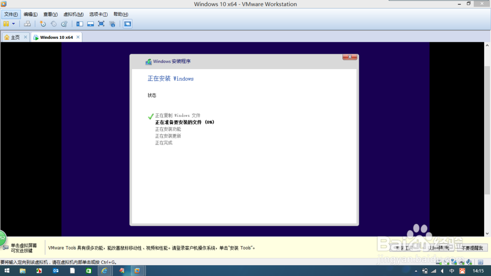Open the 编辑(E) menu

[30, 14]
